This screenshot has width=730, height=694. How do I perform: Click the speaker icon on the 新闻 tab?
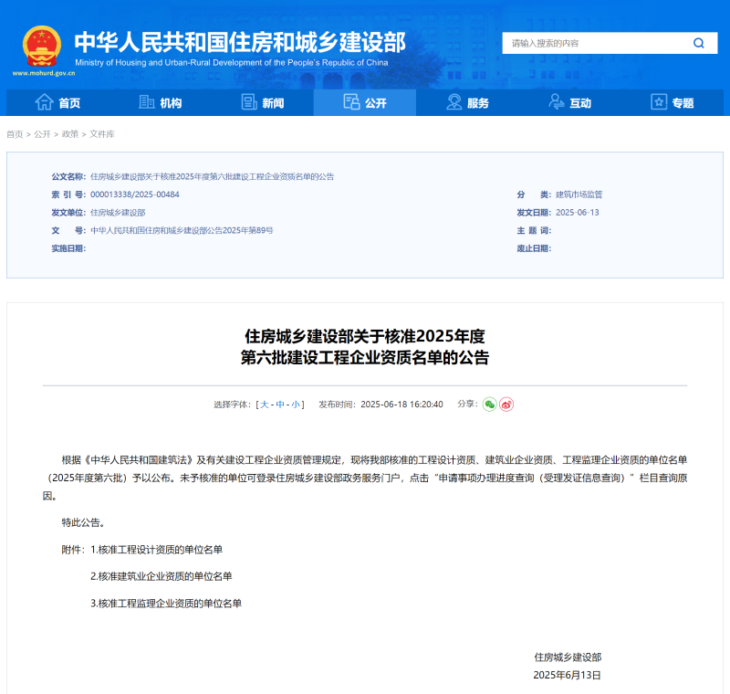point(249,103)
